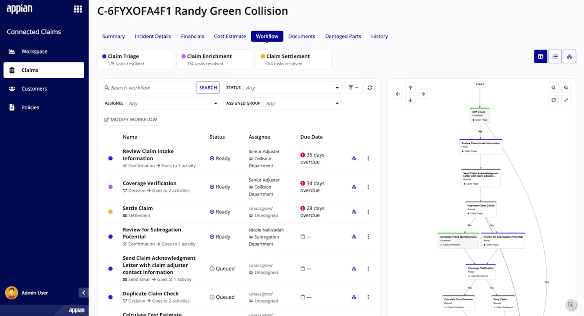584x316 pixels.
Task: Open the Financials tab
Action: pos(192,36)
